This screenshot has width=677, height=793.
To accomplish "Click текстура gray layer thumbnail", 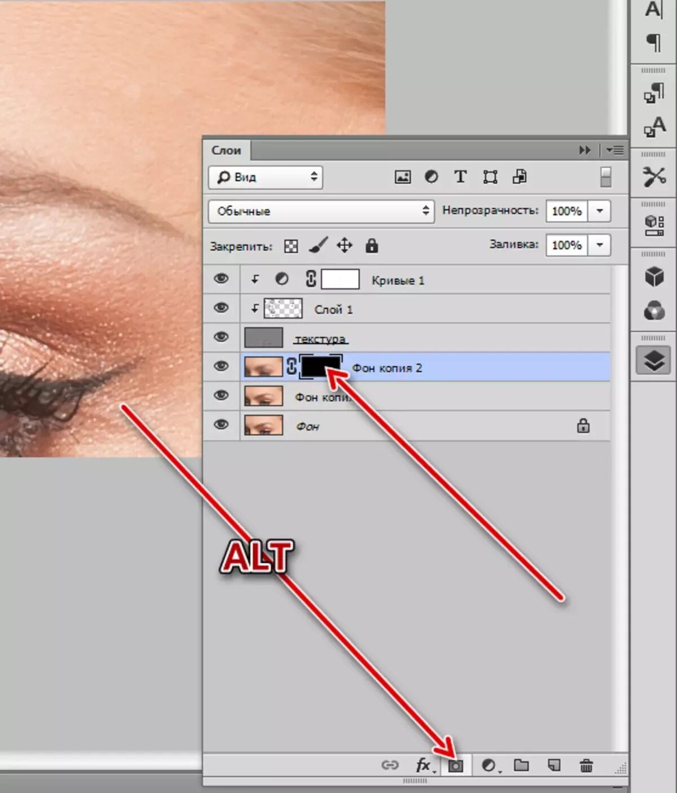I will point(263,338).
